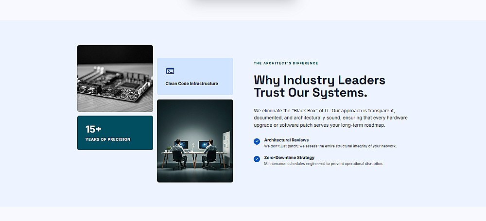Click the Architectural Reviews title

pos(286,140)
